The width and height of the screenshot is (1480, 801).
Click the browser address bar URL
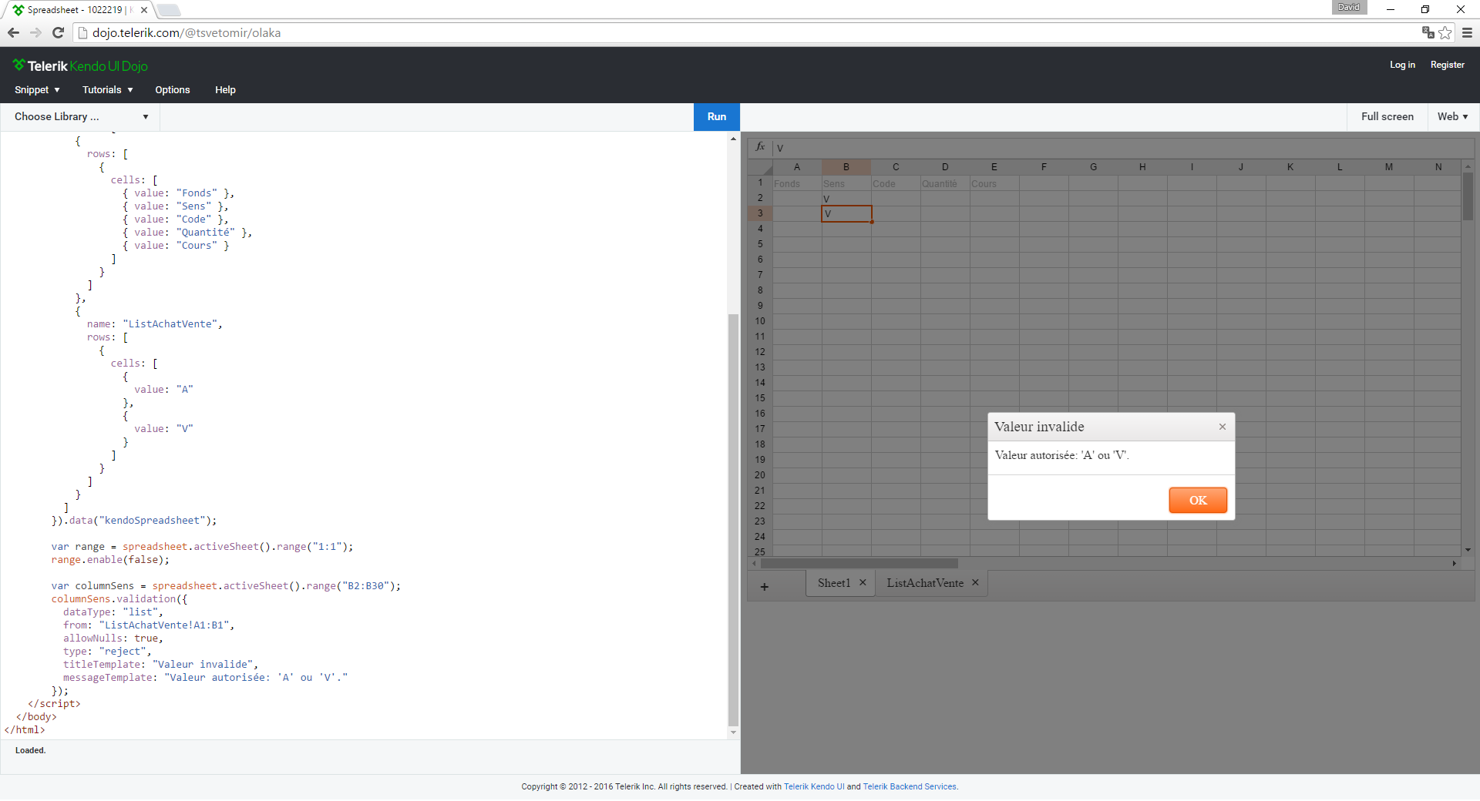click(187, 32)
